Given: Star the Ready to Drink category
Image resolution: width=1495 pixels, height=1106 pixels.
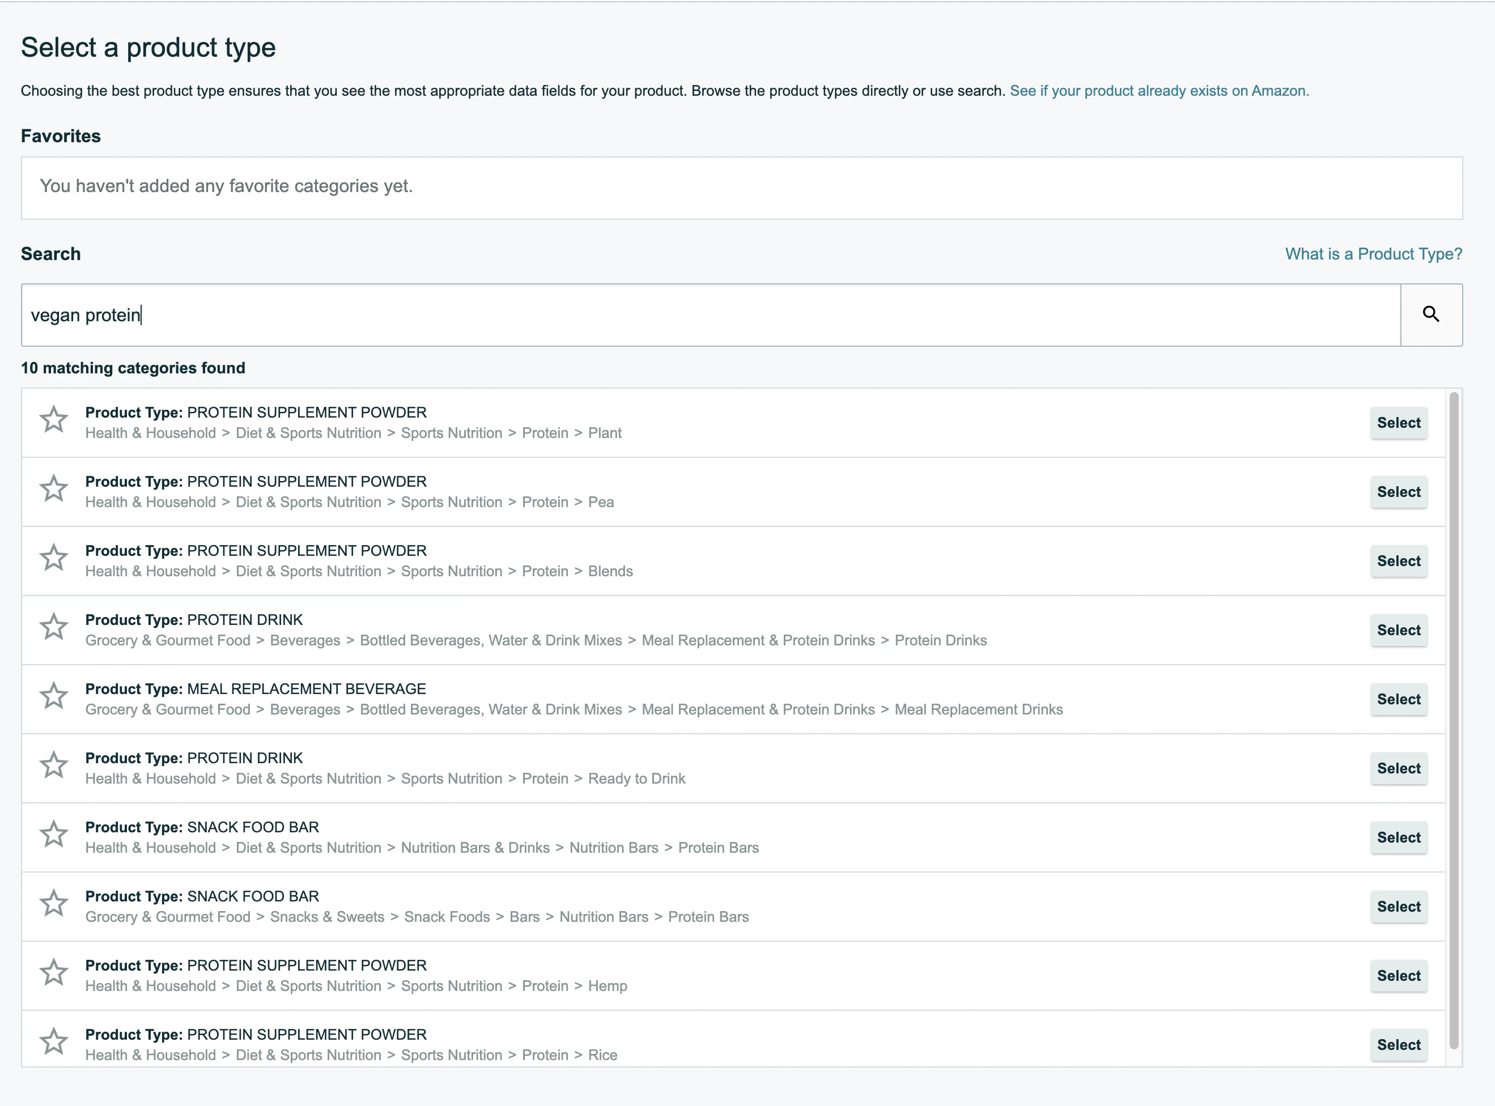Looking at the screenshot, I should [54, 765].
